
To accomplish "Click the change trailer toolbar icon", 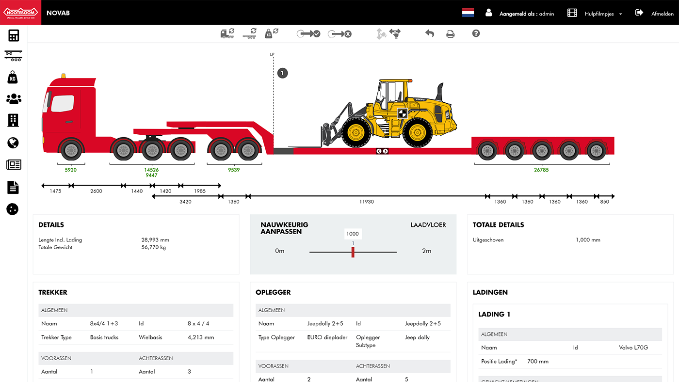I will coord(250,33).
